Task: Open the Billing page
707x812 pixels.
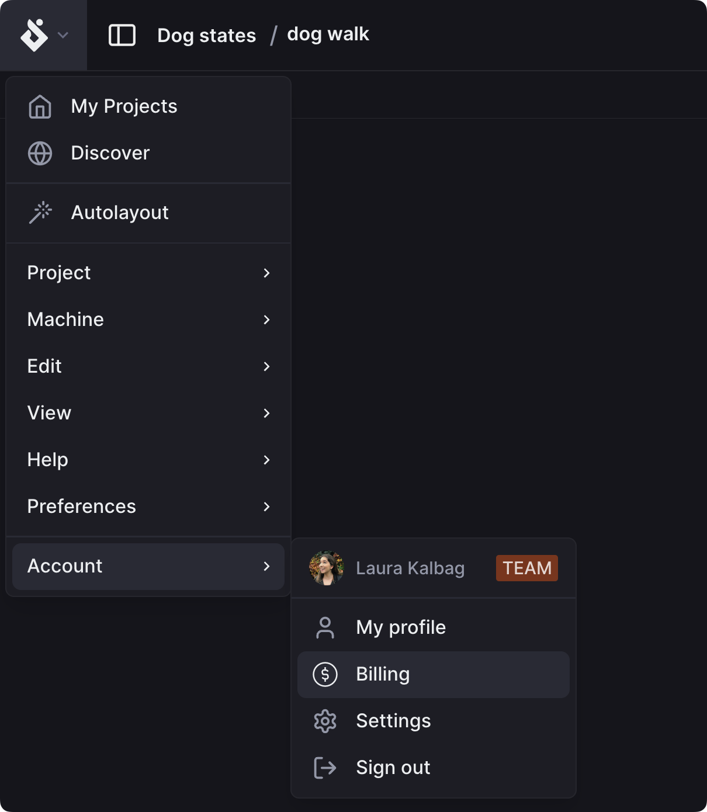Action: pos(383,674)
